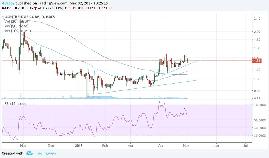Open the 40x15y author link
This screenshot has height=158, width=269.
[8, 3]
